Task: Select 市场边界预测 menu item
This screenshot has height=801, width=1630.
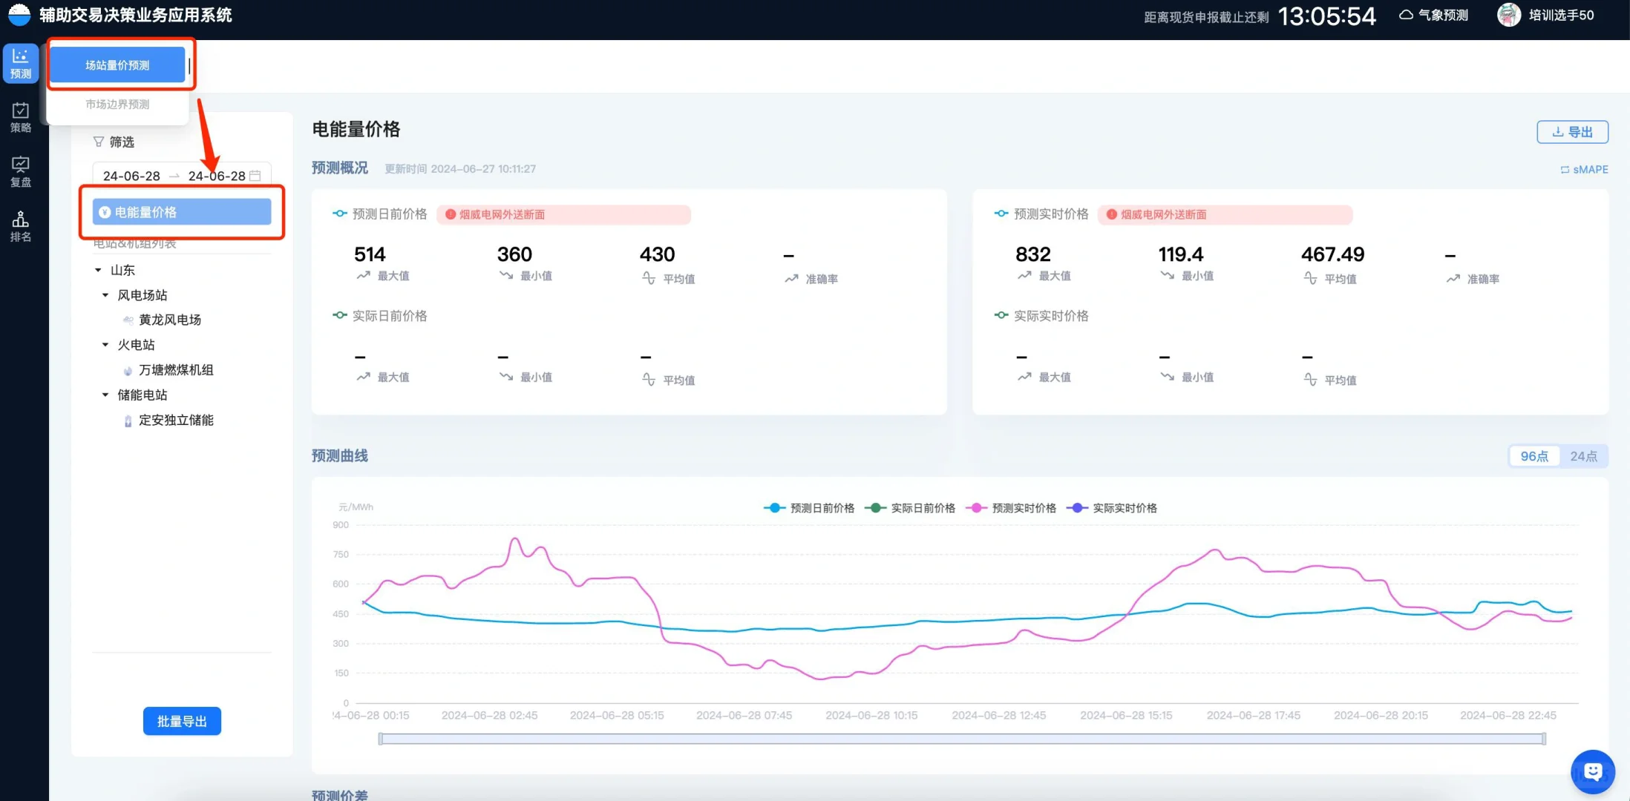Action: pos(117,105)
